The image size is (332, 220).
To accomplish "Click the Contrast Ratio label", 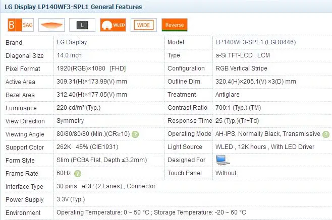I will (187, 108).
